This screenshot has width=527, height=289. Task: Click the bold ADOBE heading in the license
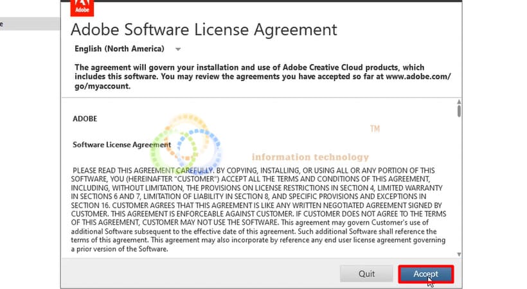click(x=85, y=119)
